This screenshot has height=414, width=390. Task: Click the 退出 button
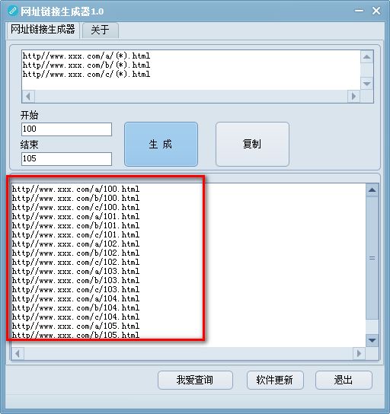pos(344,381)
